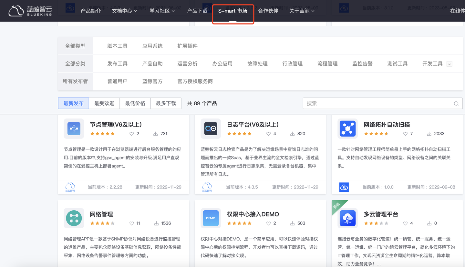The height and width of the screenshot is (267, 465).
Task: Filter by 运营分析 category
Action: (x=188, y=64)
